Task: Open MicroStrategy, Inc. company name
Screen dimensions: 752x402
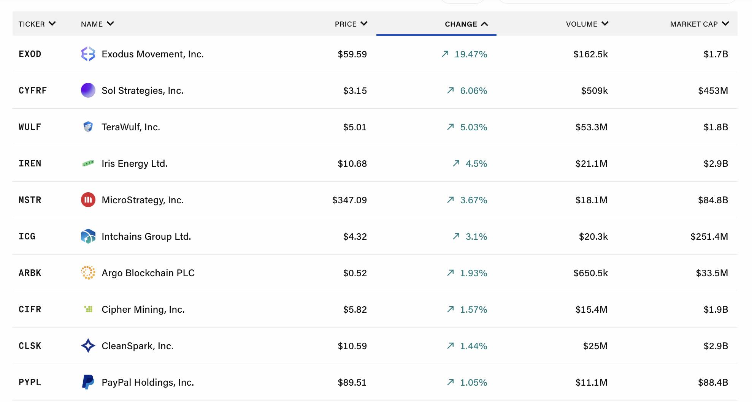Action: pos(143,200)
